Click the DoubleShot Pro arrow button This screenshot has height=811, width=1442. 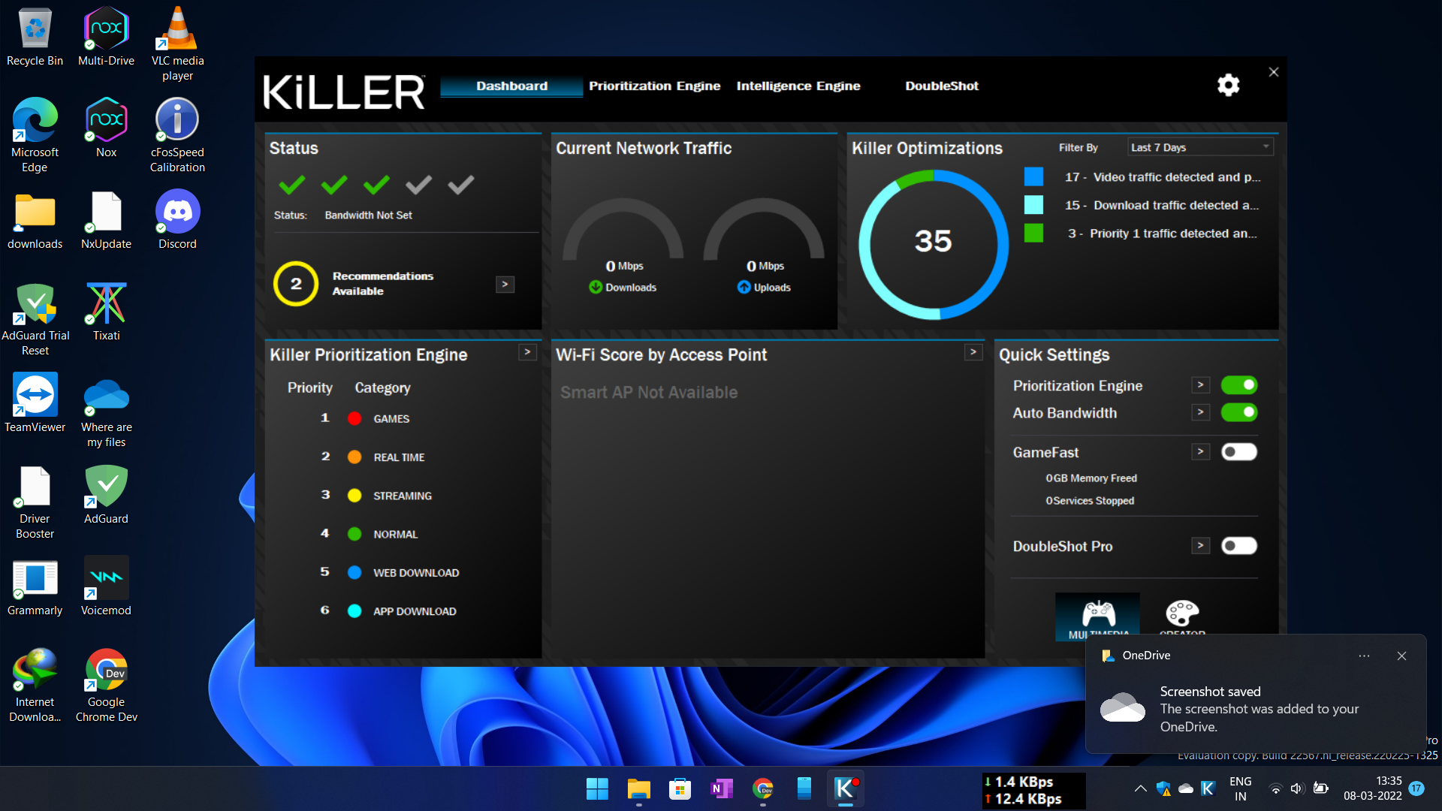(x=1200, y=546)
